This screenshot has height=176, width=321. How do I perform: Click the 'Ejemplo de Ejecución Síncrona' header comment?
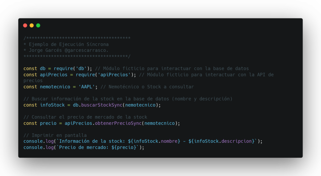(x=69, y=44)
